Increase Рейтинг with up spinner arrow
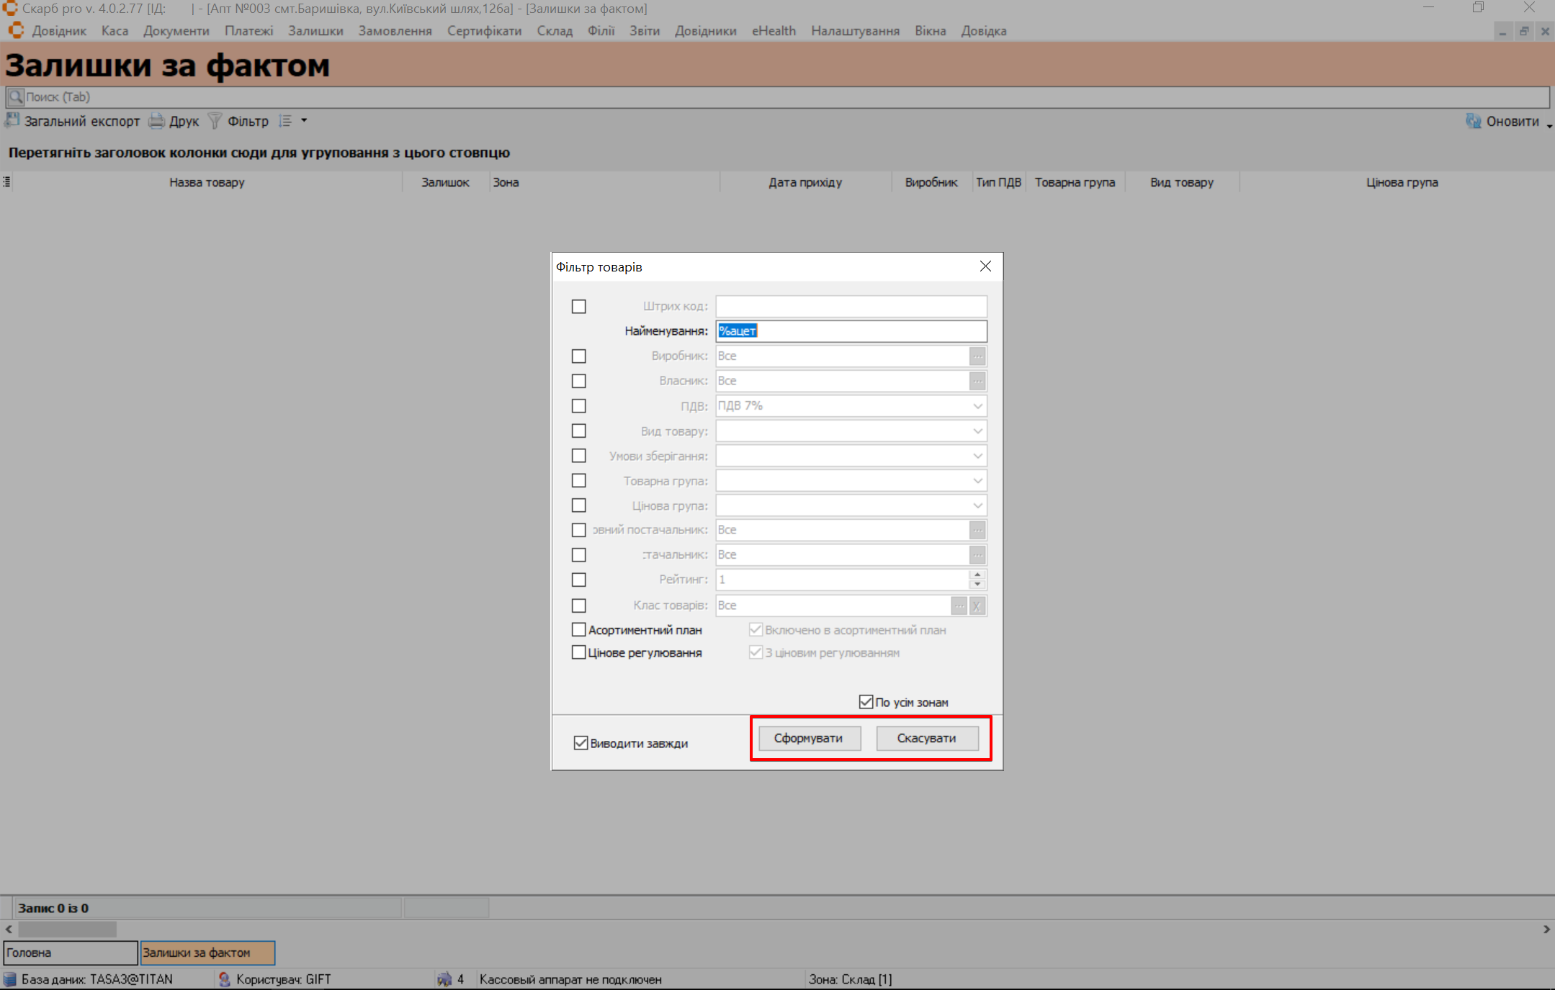 tap(977, 575)
